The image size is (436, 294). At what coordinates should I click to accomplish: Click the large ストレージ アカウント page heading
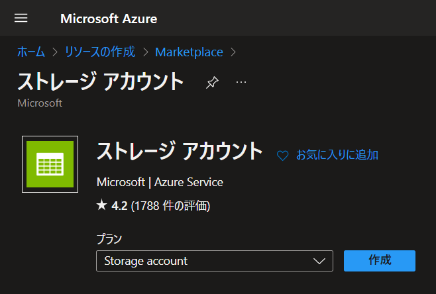coord(100,81)
